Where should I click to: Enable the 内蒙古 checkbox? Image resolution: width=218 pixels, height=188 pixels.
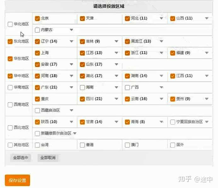pyautogui.click(x=37, y=30)
